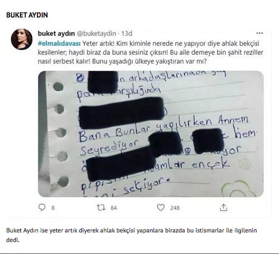Click the tweet text starting 'Yeter artık'
The width and height of the screenshot is (279, 254).
[x=150, y=53]
